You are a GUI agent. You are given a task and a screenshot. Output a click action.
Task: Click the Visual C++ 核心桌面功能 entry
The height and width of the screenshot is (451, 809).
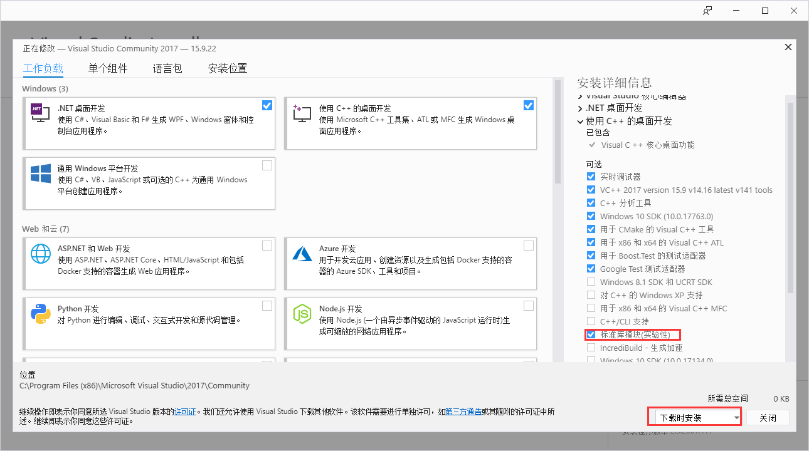648,145
